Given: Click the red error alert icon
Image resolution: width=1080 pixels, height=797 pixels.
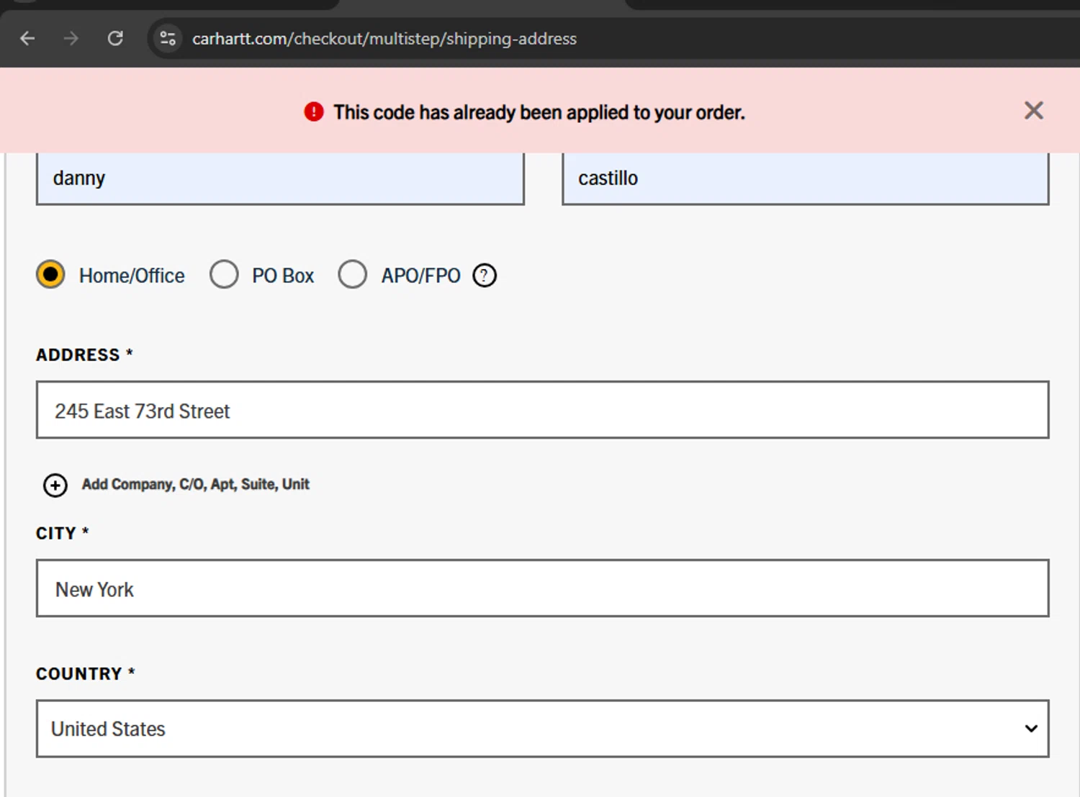Looking at the screenshot, I should [314, 112].
